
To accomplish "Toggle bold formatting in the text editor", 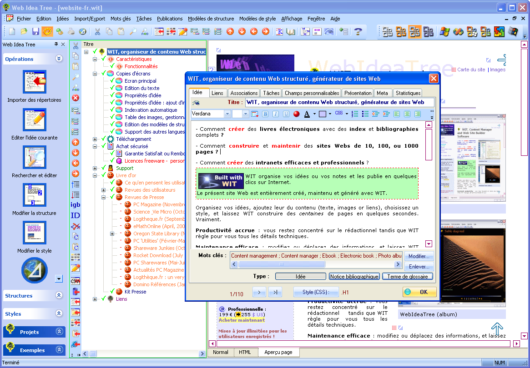I will (x=265, y=114).
